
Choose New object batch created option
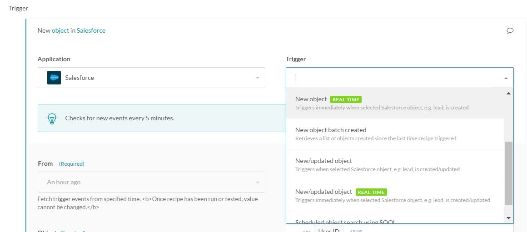click(x=331, y=130)
